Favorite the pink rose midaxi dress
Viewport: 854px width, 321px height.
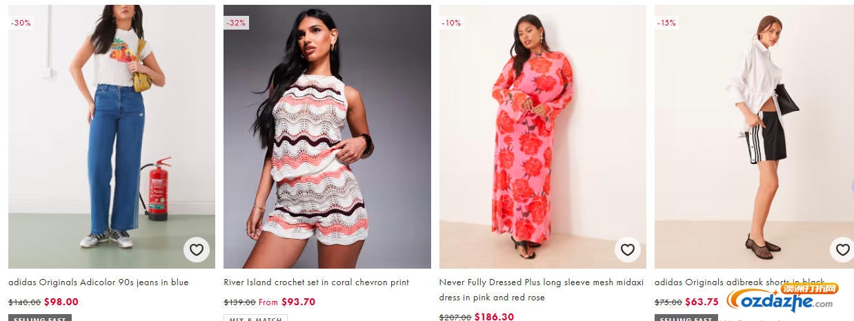627,249
